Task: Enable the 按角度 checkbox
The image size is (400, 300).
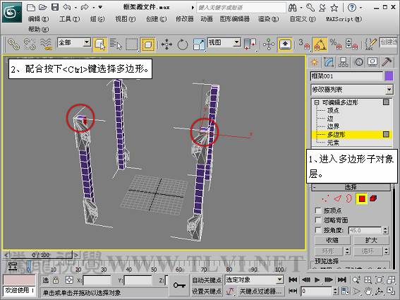Action: pyautogui.click(x=318, y=230)
